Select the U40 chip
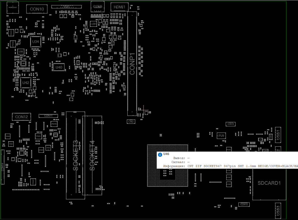The height and width of the screenshot is (220, 298). coord(59,67)
